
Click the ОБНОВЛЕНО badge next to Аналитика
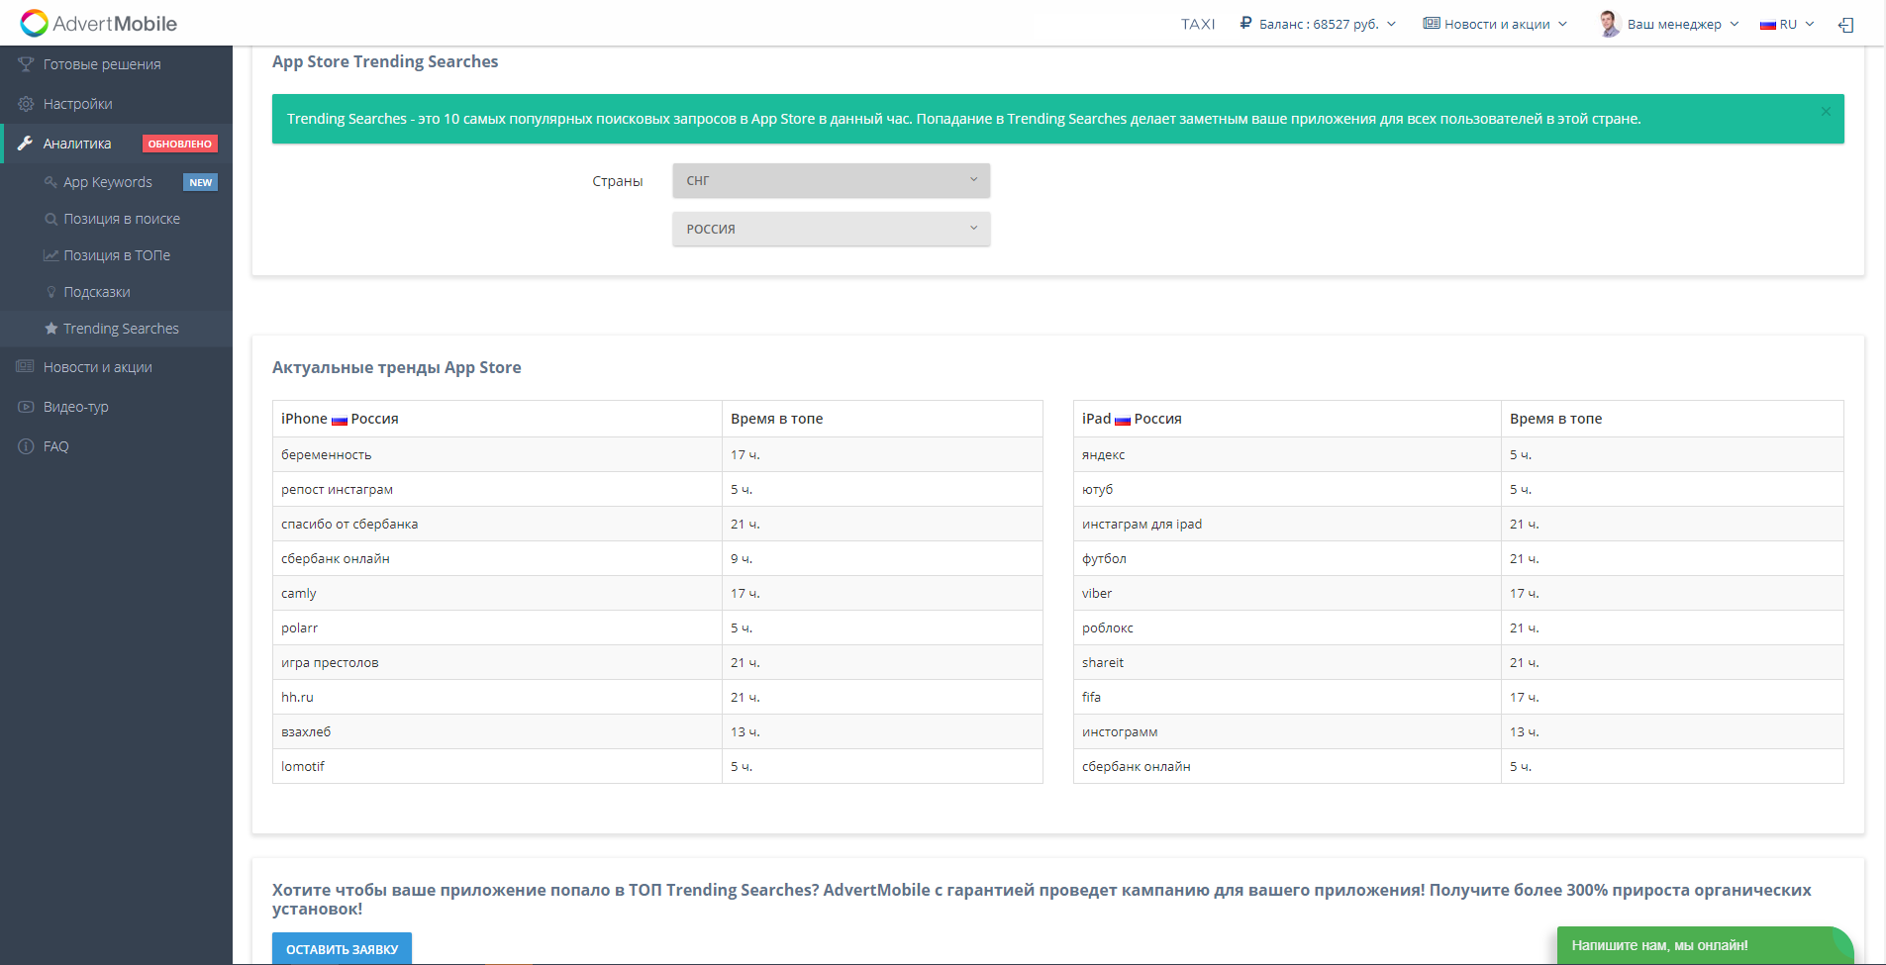point(180,144)
